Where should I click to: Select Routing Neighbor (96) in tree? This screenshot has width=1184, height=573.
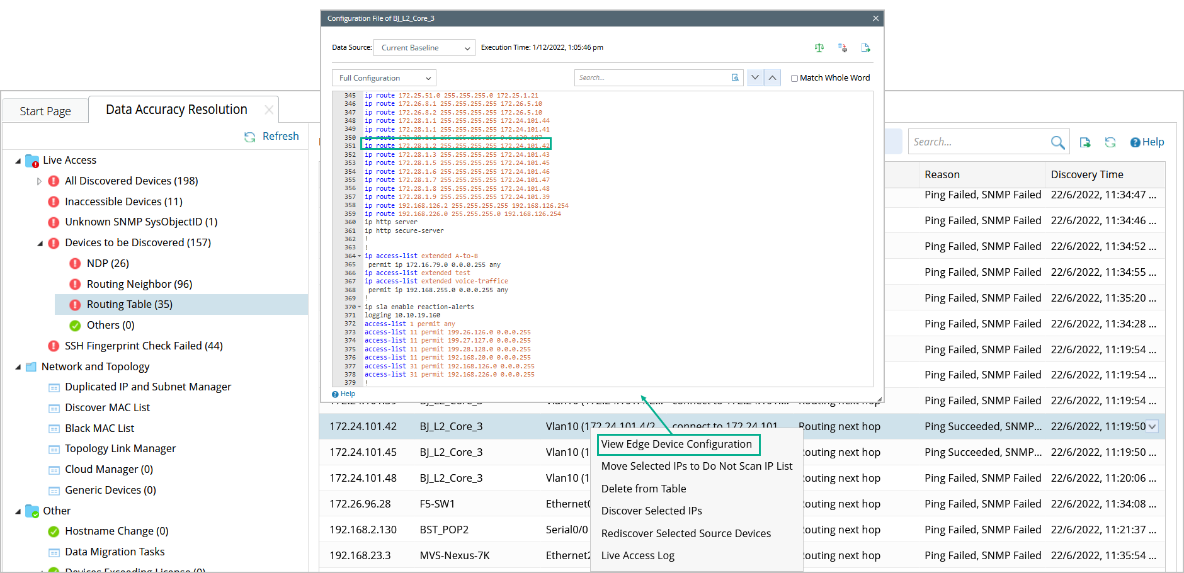point(139,284)
